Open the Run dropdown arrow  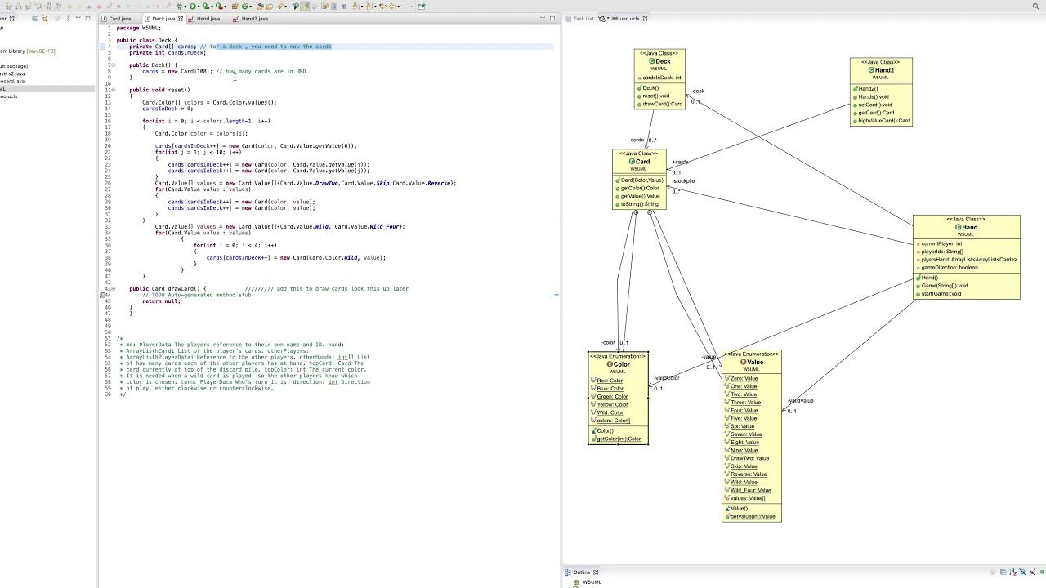pyautogui.click(x=199, y=6)
